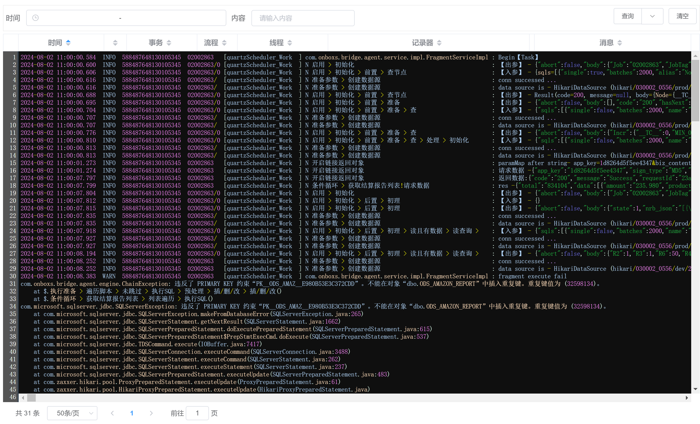Sort by the 事务 column arrows

pyautogui.click(x=169, y=43)
